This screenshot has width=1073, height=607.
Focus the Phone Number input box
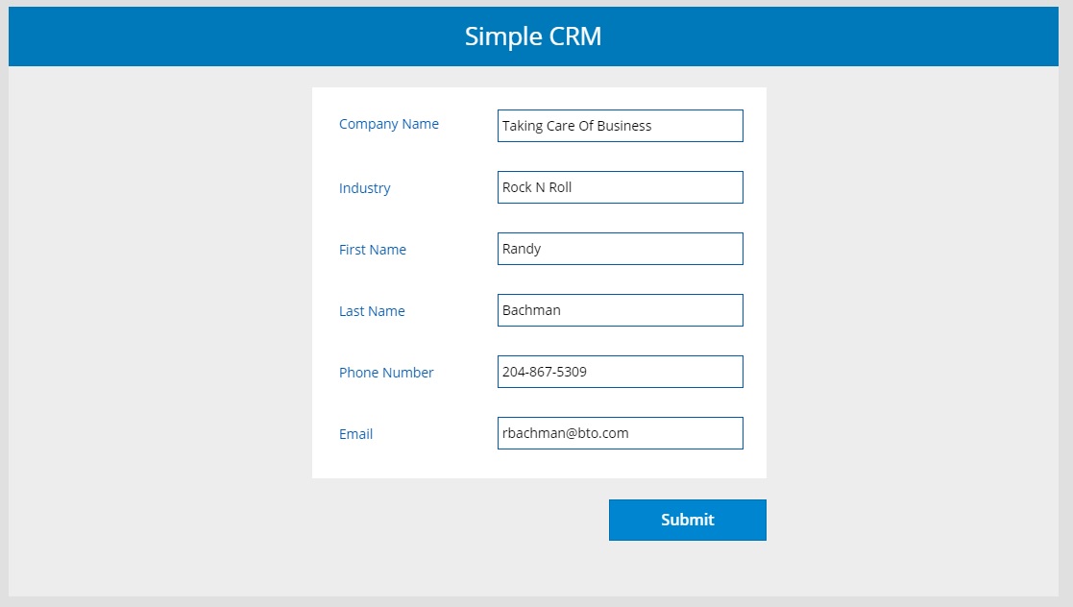(620, 372)
